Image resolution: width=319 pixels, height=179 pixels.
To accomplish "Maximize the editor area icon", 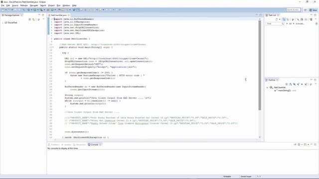I will 260,15.
